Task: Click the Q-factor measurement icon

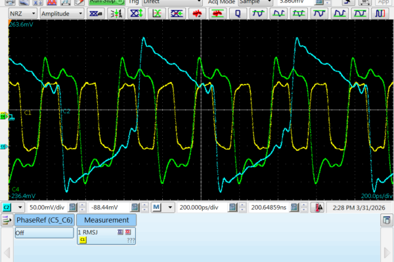Action: (x=238, y=13)
